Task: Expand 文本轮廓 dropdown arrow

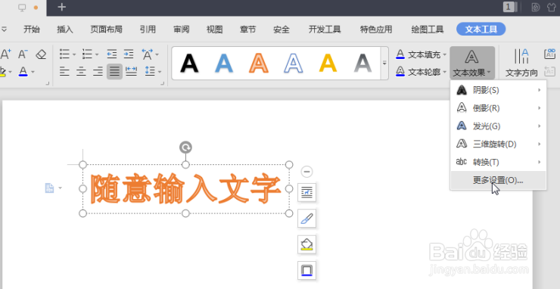Action: pyautogui.click(x=445, y=72)
